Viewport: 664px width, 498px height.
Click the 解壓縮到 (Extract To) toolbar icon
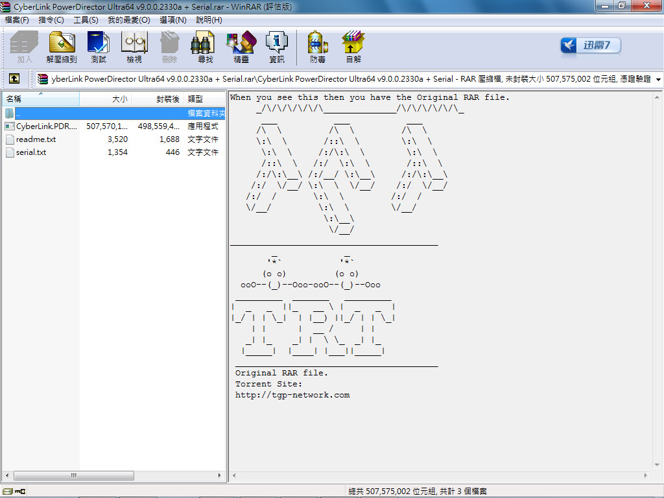pos(62,47)
